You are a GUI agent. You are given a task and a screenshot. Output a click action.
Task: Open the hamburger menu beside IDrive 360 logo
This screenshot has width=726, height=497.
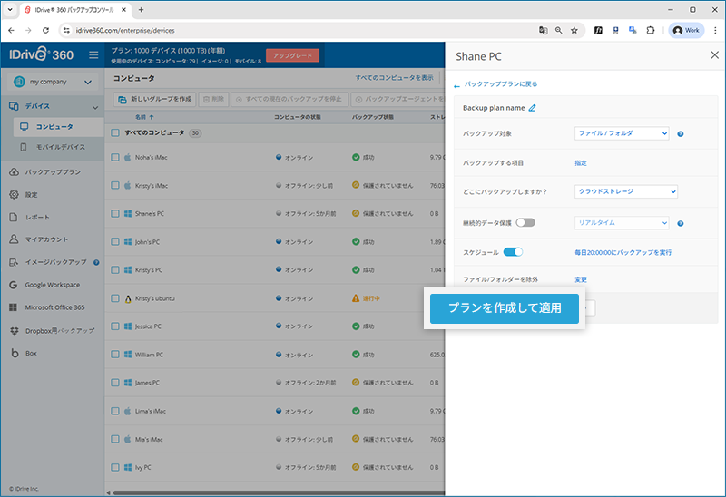pos(93,55)
